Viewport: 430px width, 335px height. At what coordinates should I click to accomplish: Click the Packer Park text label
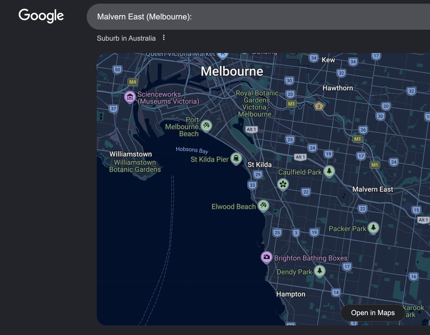pos(348,228)
